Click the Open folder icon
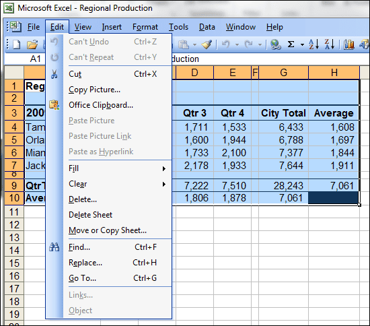The image size is (370, 326). (32, 44)
